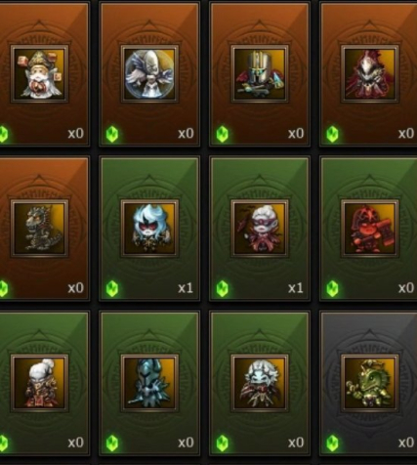This screenshot has height=465, width=417.
Task: Pick the green lizard hero on grey card
Action: pos(369,383)
